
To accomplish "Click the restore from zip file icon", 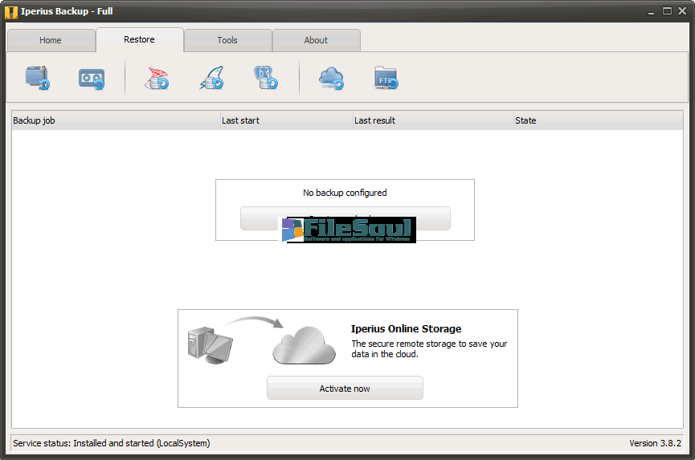I will click(x=38, y=78).
